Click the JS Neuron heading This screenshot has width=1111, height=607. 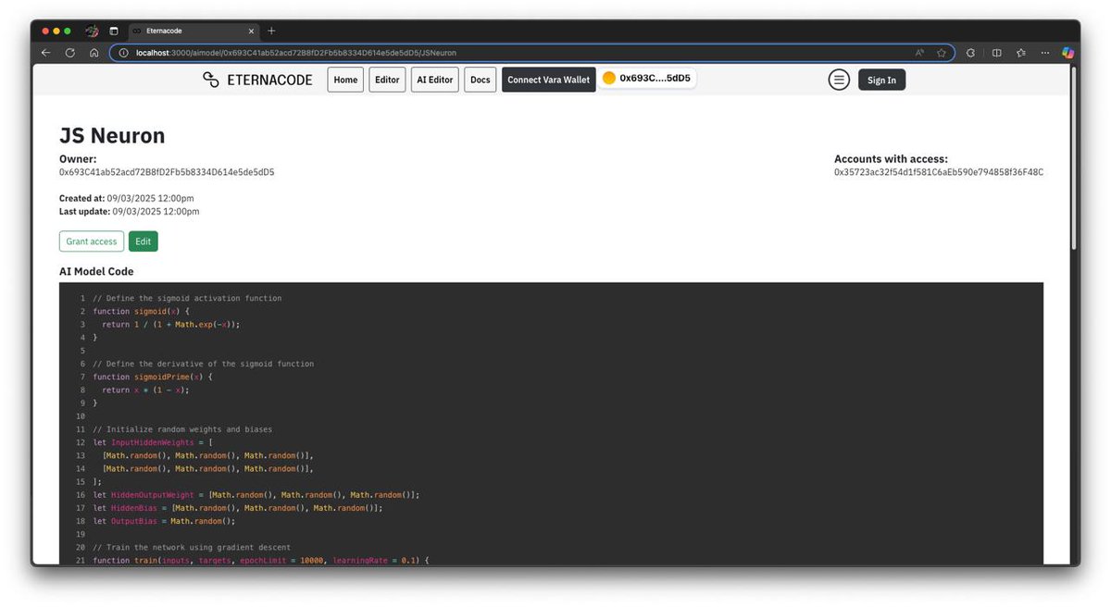(112, 135)
